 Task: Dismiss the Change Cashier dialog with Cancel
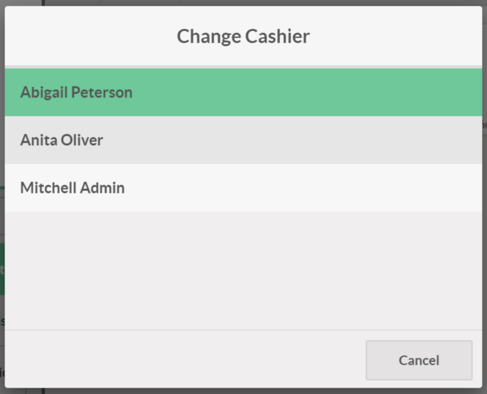pyautogui.click(x=419, y=360)
